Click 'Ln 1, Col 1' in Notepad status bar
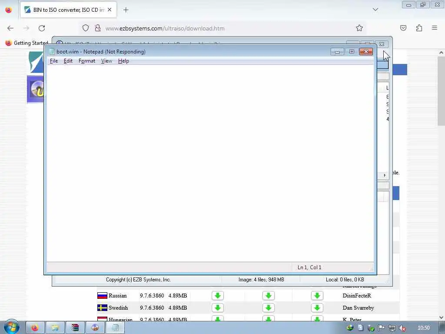Image resolution: width=445 pixels, height=334 pixels. (309, 267)
